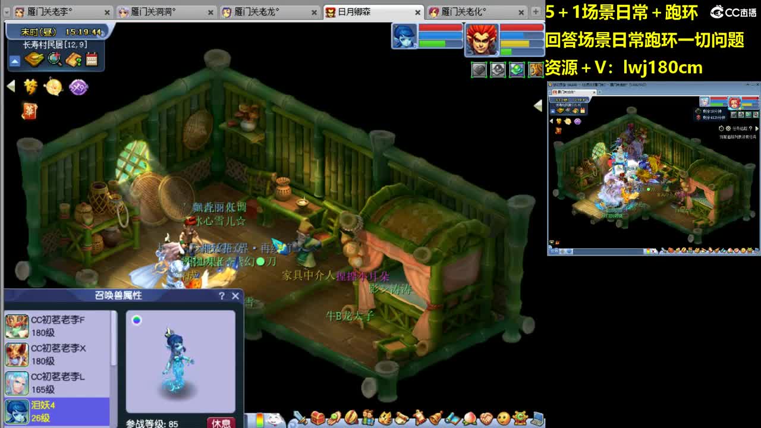This screenshot has width=761, height=428.
Task: Click the grey heart status icon
Action: [479, 70]
